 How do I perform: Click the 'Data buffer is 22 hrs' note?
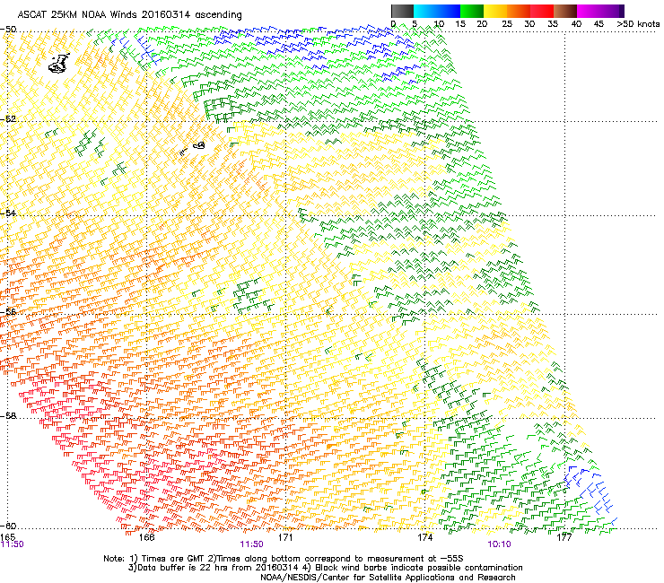click(325, 568)
